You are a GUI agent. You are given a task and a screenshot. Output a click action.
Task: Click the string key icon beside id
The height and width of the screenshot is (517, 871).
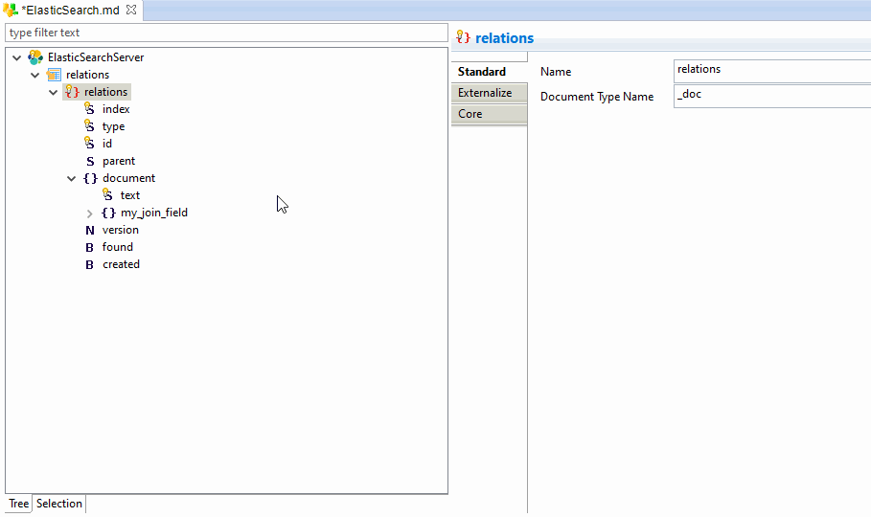[x=89, y=144]
